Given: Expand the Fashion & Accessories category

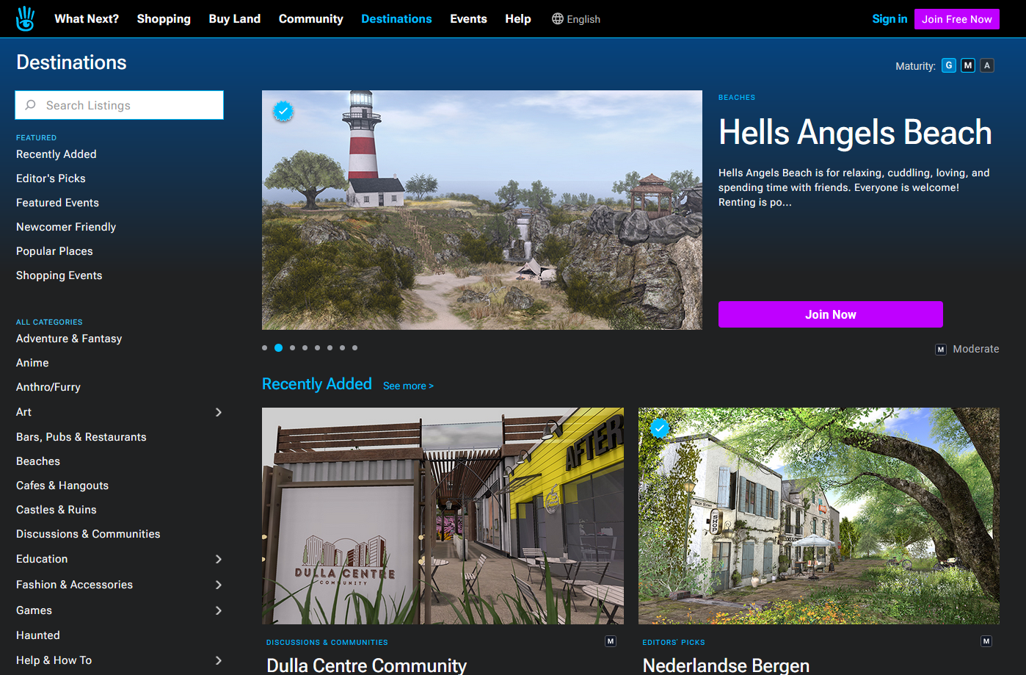Looking at the screenshot, I should click(x=218, y=585).
